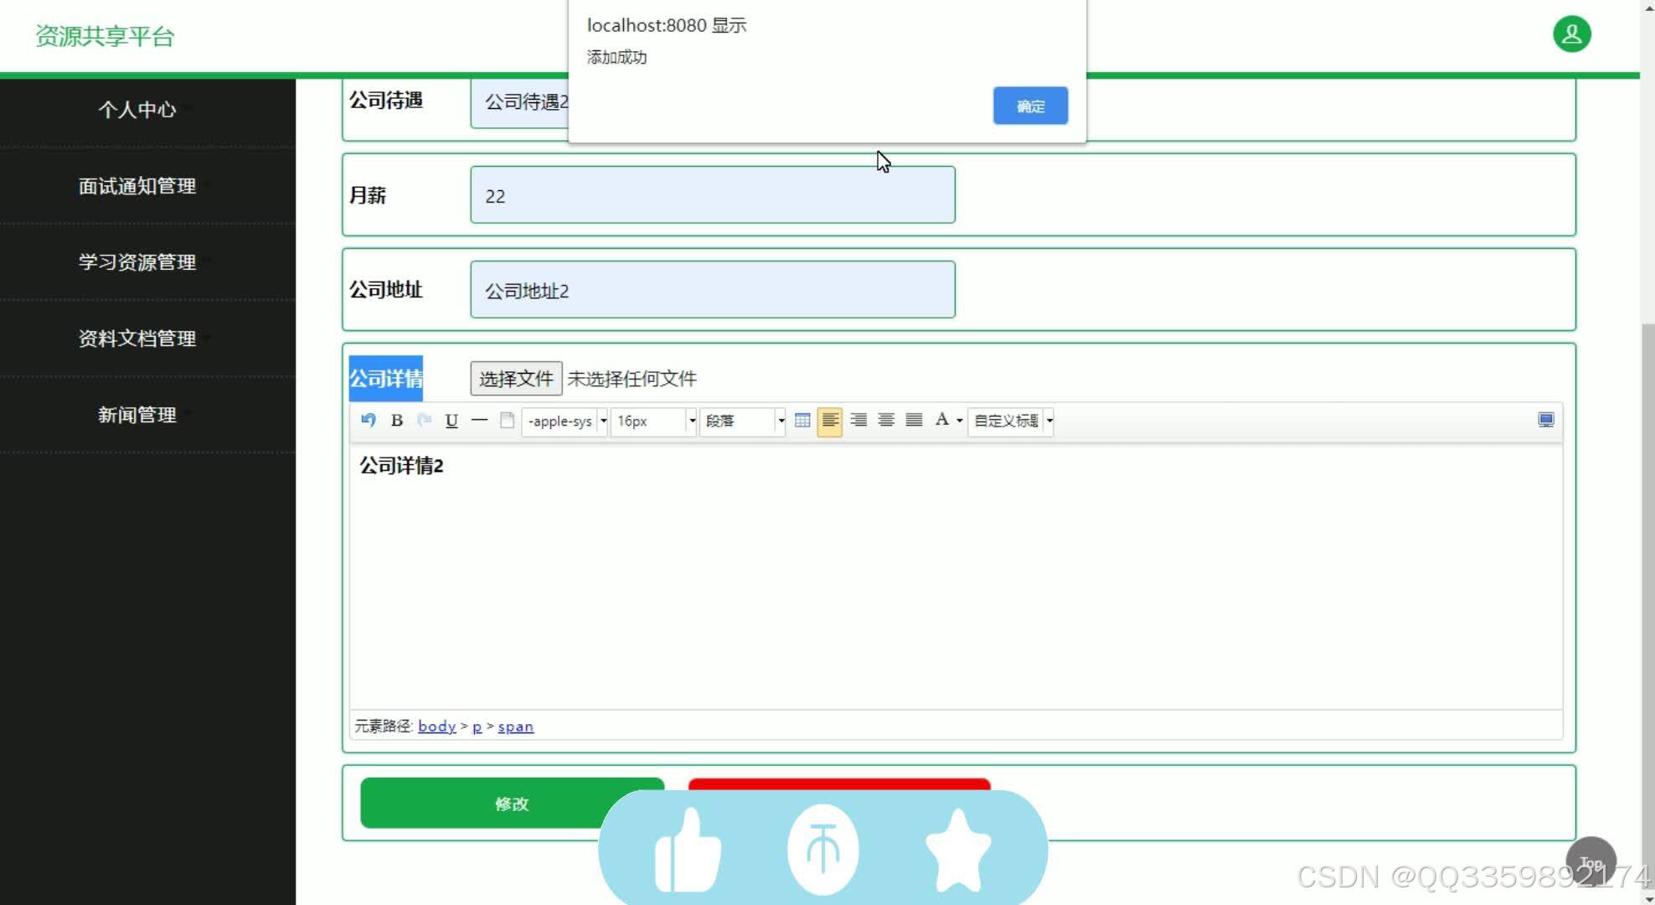This screenshot has height=905, width=1655.
Task: Click the 未选择任何文件 text
Action: (632, 379)
